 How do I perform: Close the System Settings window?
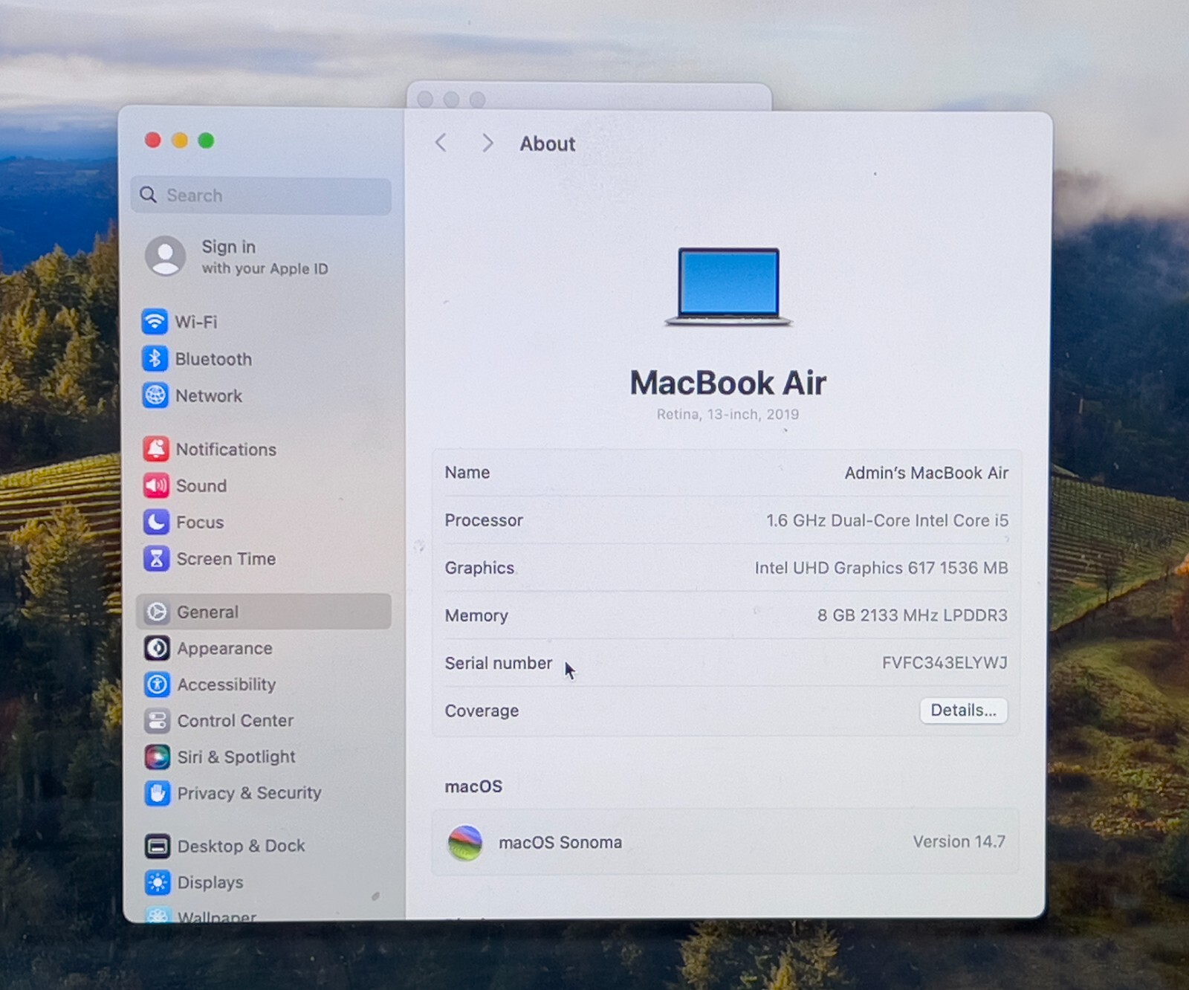pos(153,140)
